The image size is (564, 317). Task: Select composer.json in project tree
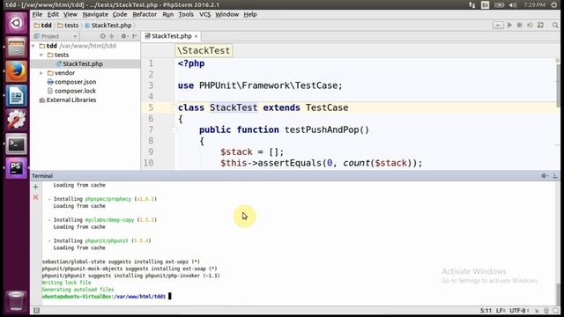coord(75,82)
